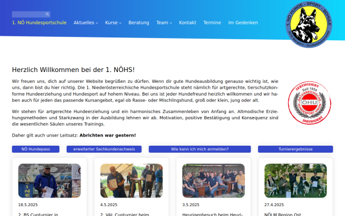The width and height of the screenshot is (345, 216).
Task: Open the Kontakt menu item
Action: point(187,22)
